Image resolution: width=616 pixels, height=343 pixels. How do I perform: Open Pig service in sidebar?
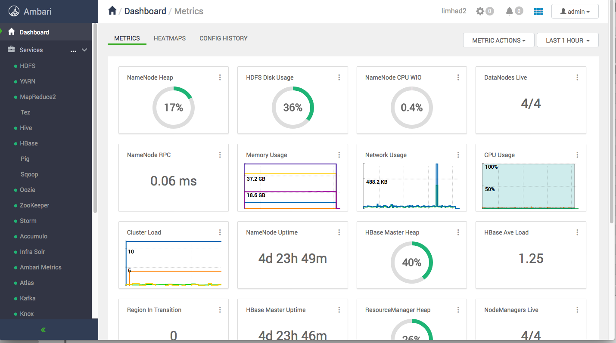pyautogui.click(x=25, y=159)
